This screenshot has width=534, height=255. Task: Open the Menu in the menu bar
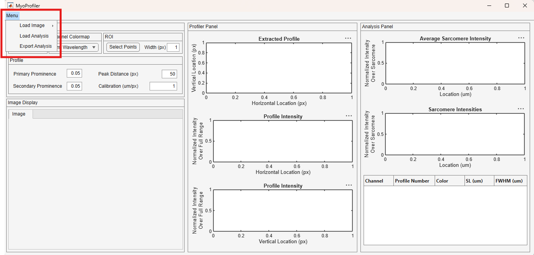12,16
